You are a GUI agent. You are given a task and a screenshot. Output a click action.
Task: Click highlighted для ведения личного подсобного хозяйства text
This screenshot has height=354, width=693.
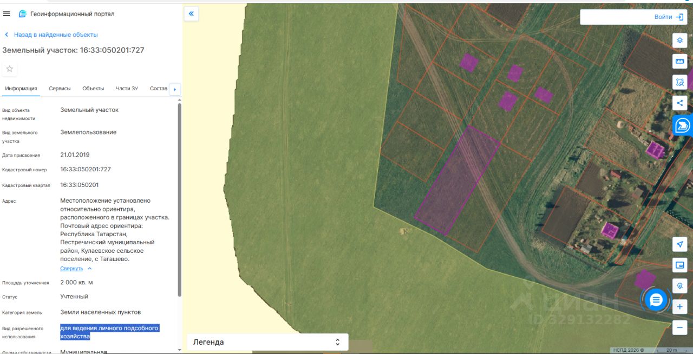point(109,332)
